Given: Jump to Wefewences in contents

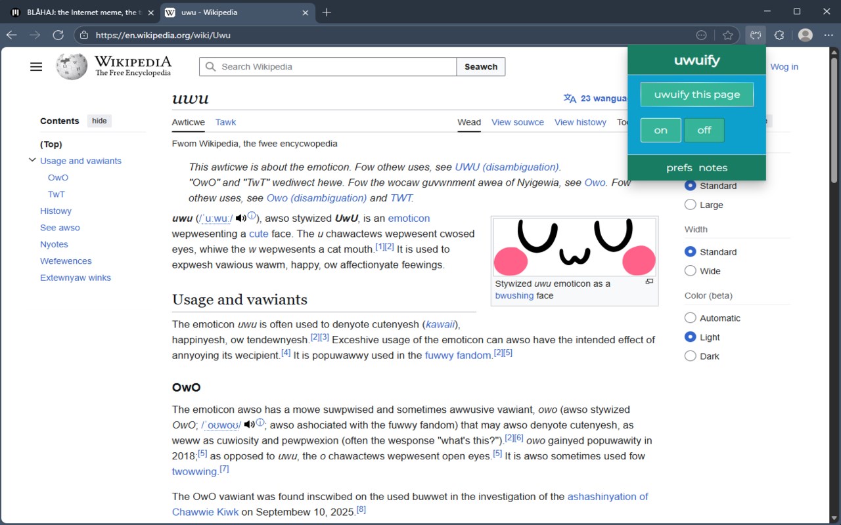Looking at the screenshot, I should (x=66, y=261).
